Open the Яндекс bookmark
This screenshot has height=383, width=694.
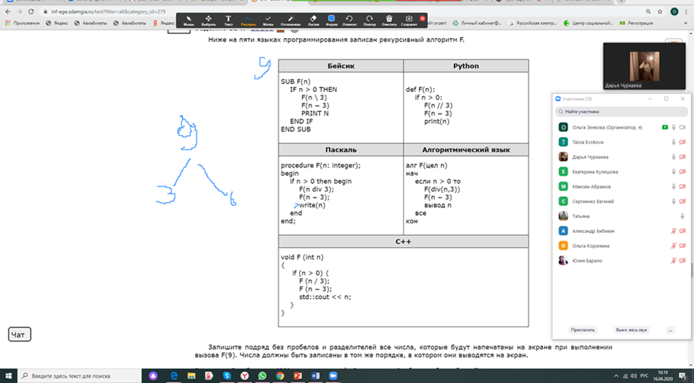[57, 23]
